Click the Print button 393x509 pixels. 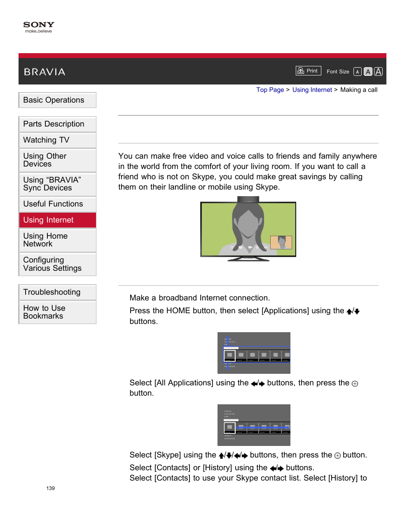point(308,71)
